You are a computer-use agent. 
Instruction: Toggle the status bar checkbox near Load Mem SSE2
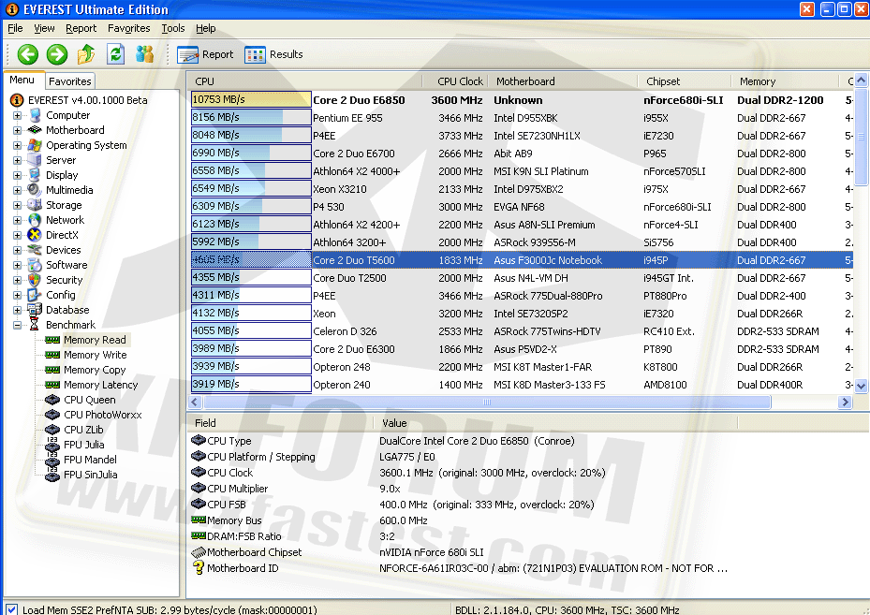click(11, 609)
